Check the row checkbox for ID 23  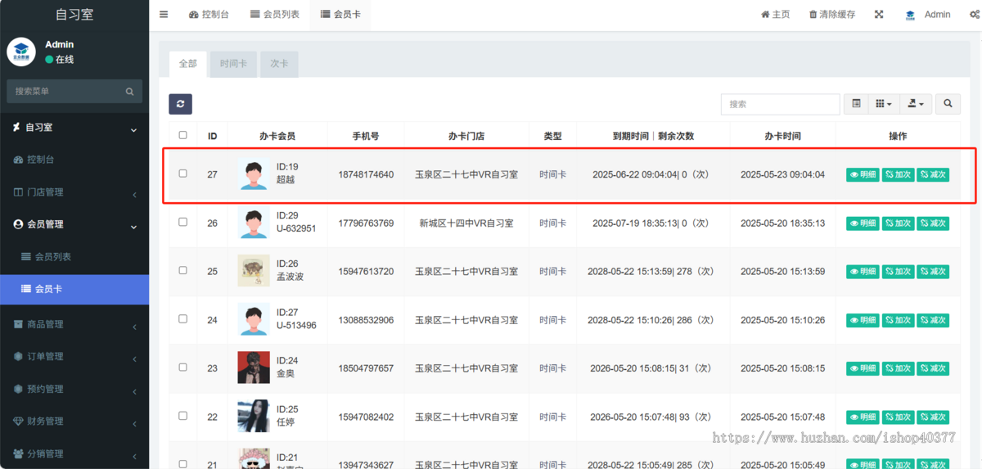182,368
